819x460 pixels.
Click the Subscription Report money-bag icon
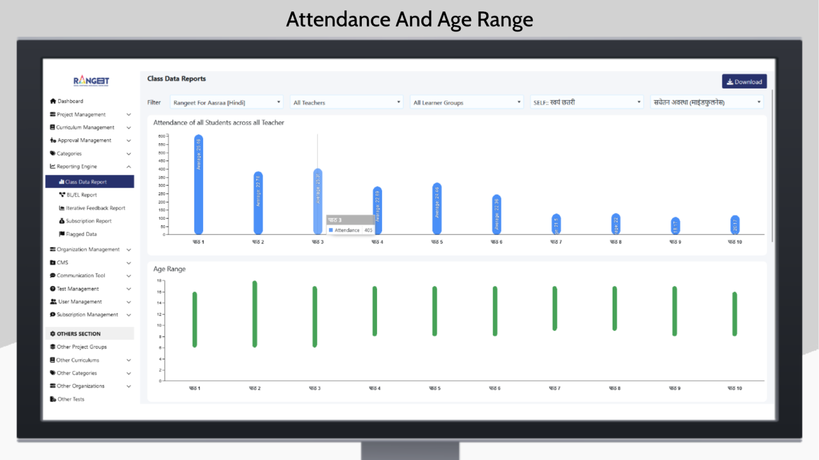tap(61, 221)
